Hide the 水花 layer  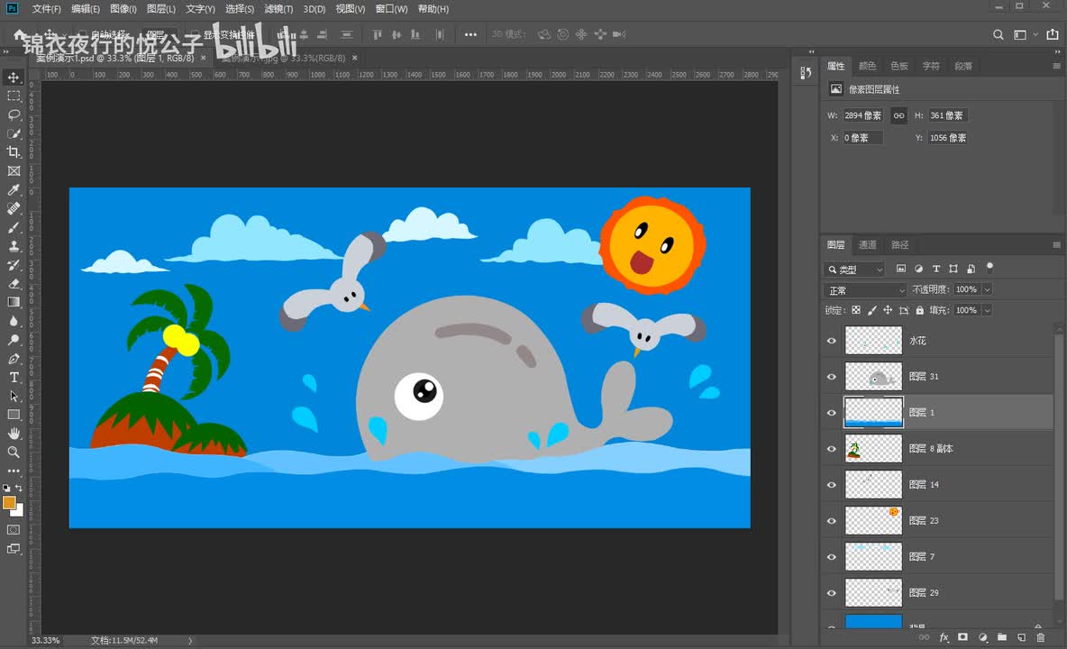point(831,341)
